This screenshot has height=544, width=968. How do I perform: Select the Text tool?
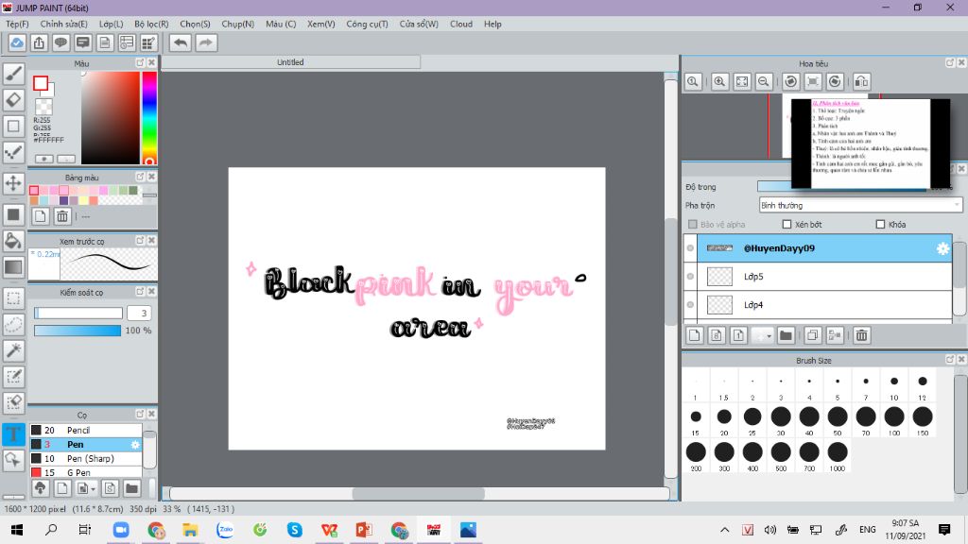click(x=13, y=433)
